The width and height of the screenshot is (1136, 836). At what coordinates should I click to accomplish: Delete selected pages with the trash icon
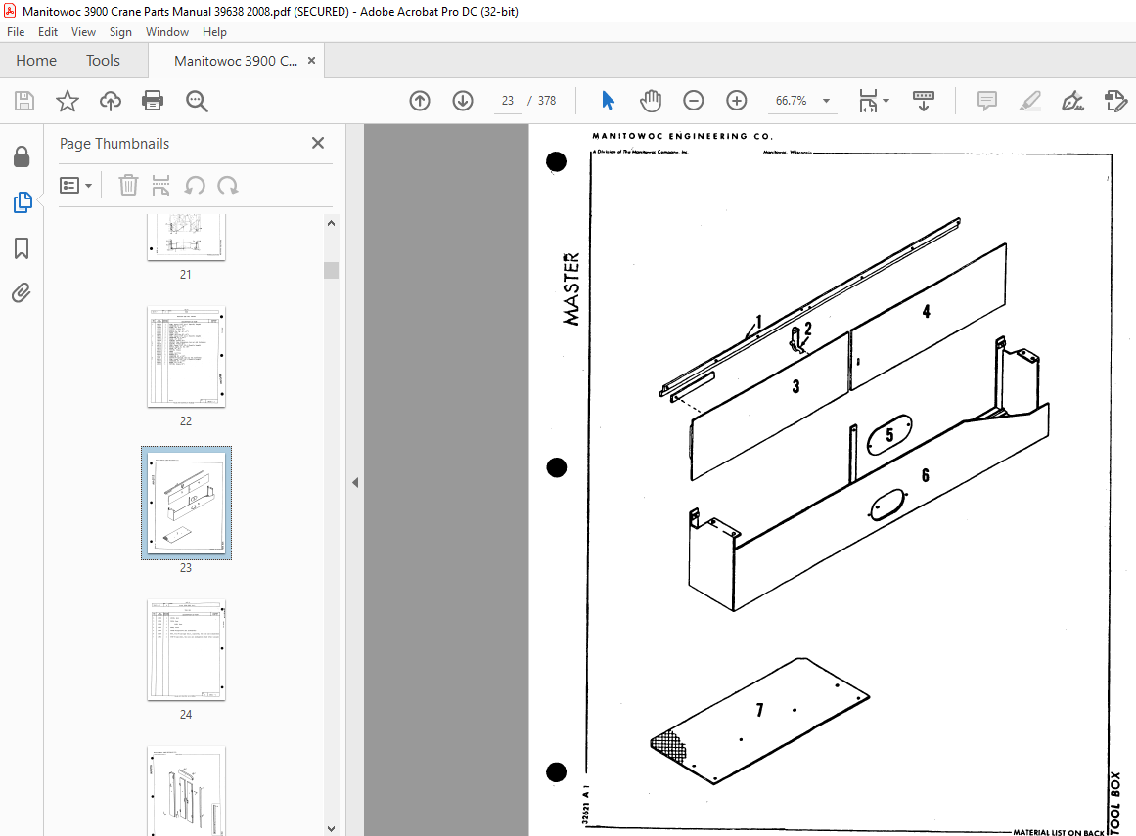pos(128,186)
